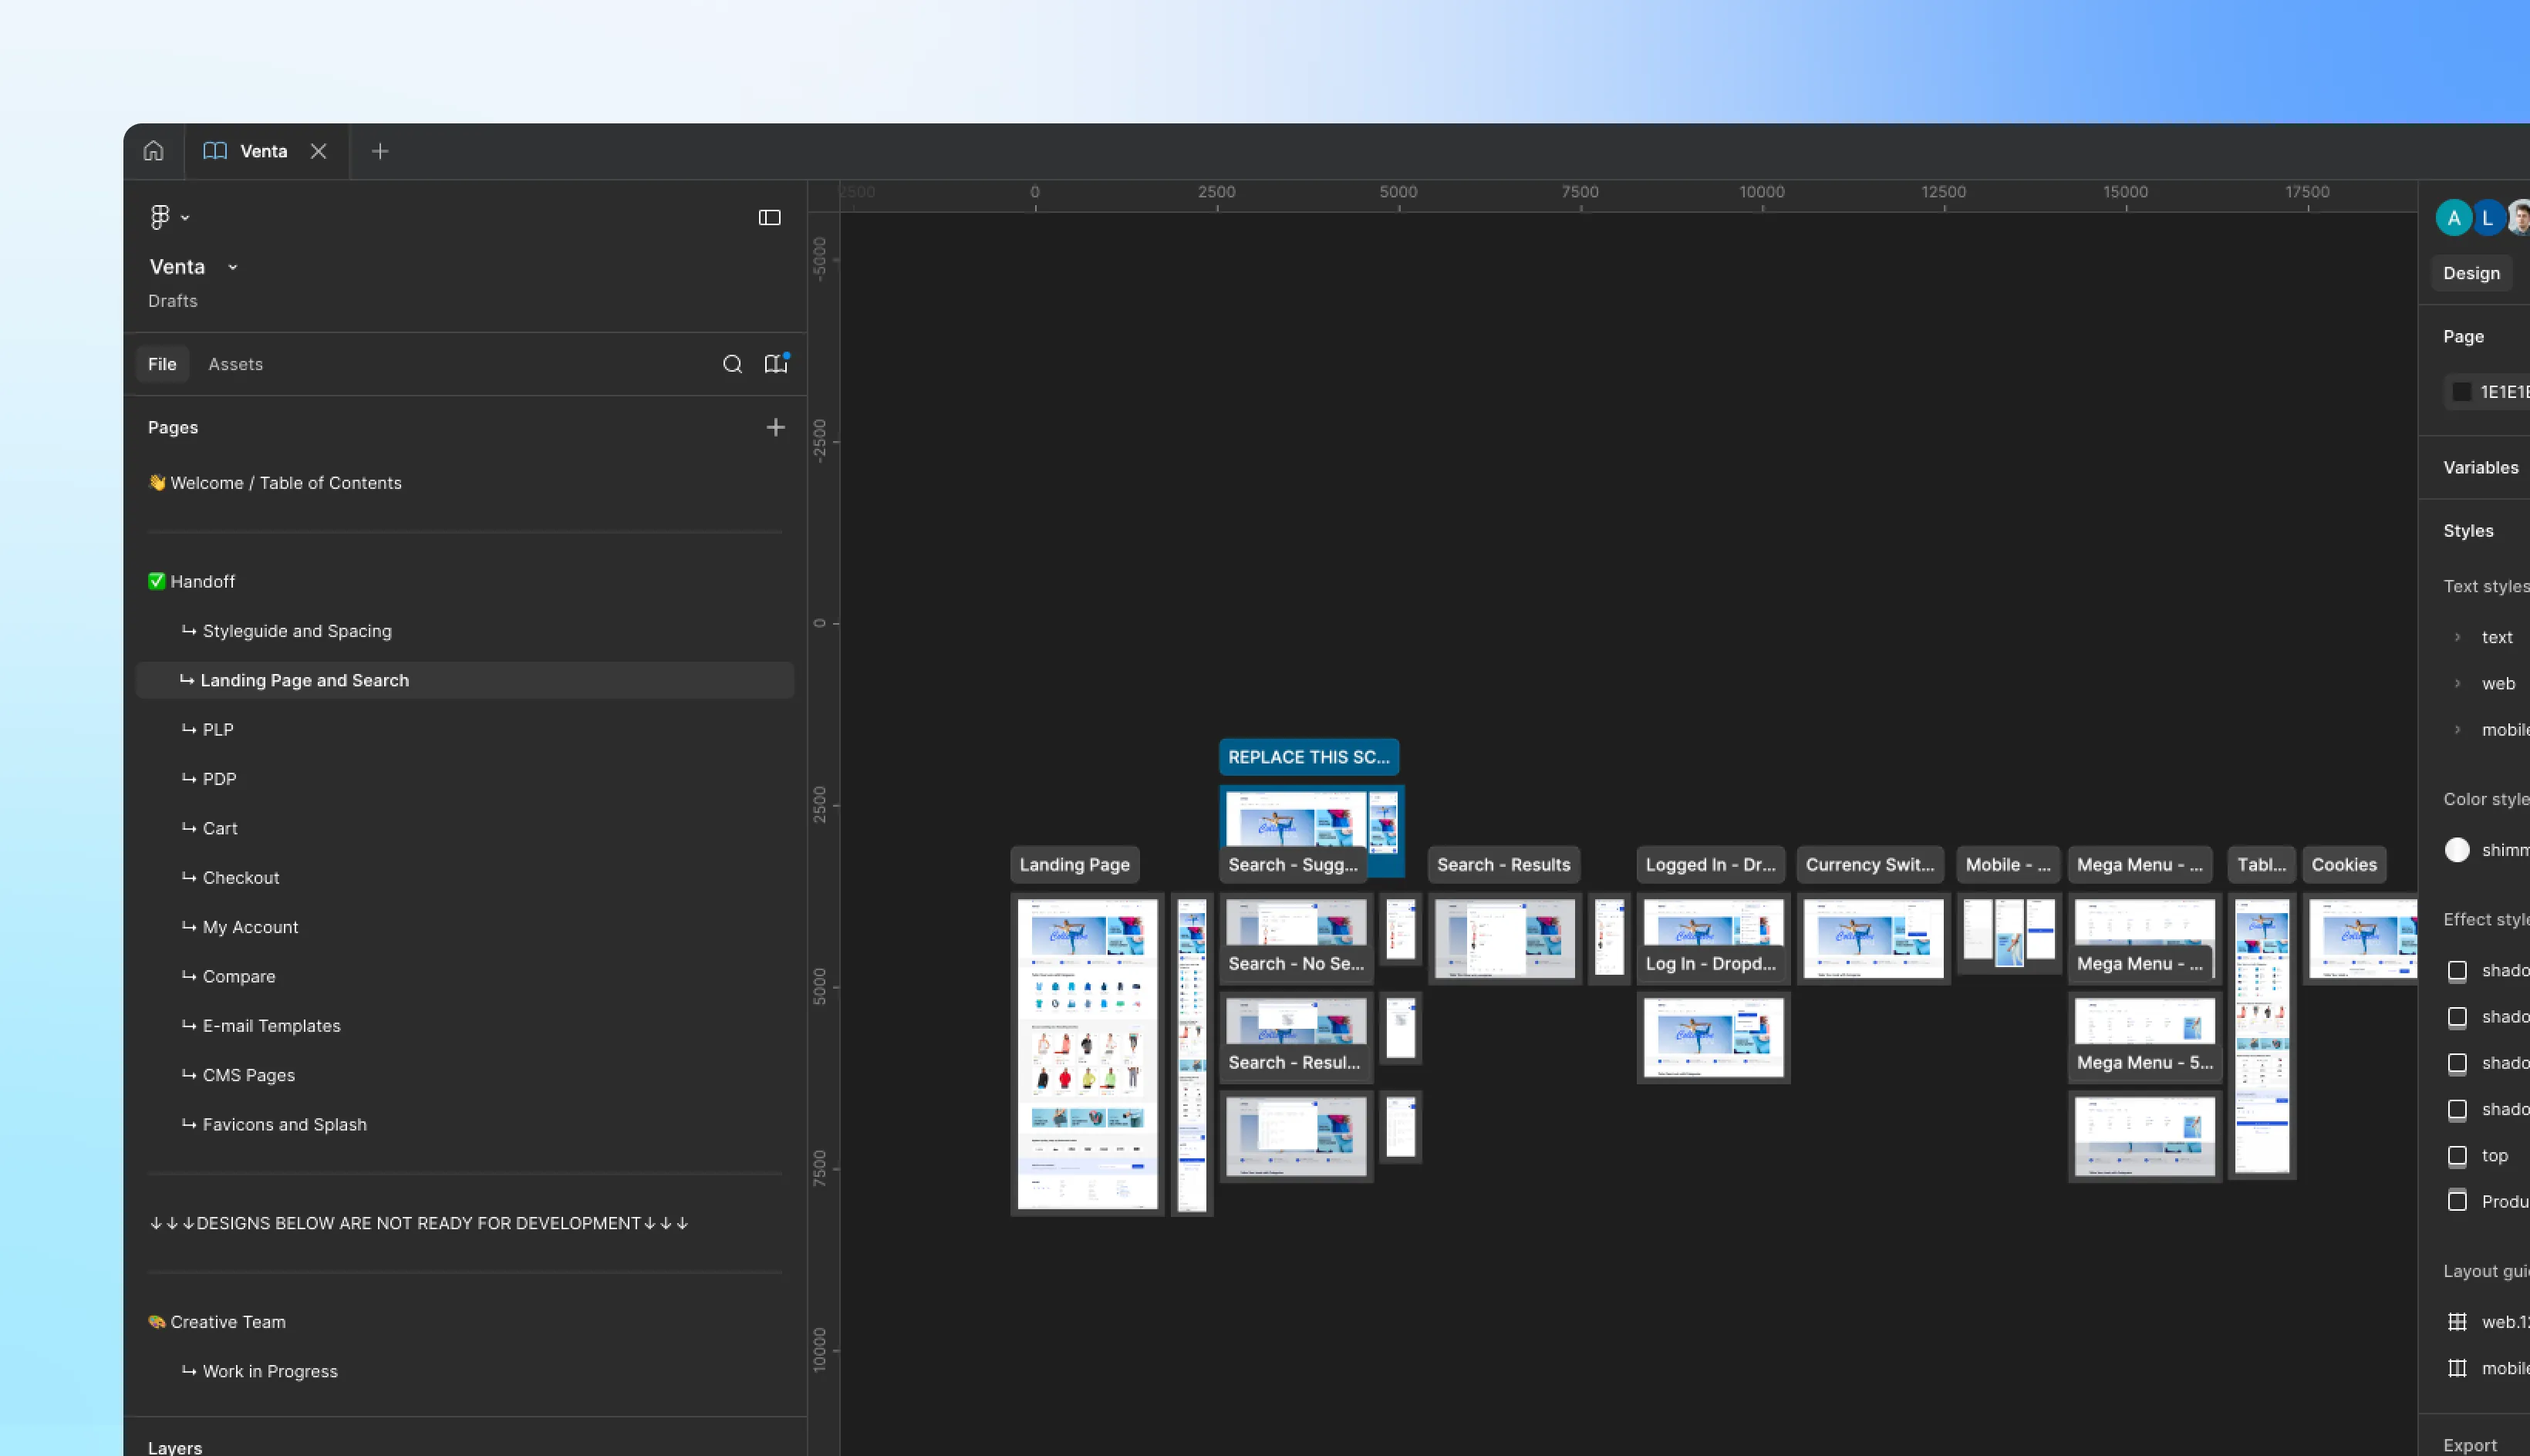
Task: Click avatar A in the top right
Action: click(x=2453, y=217)
